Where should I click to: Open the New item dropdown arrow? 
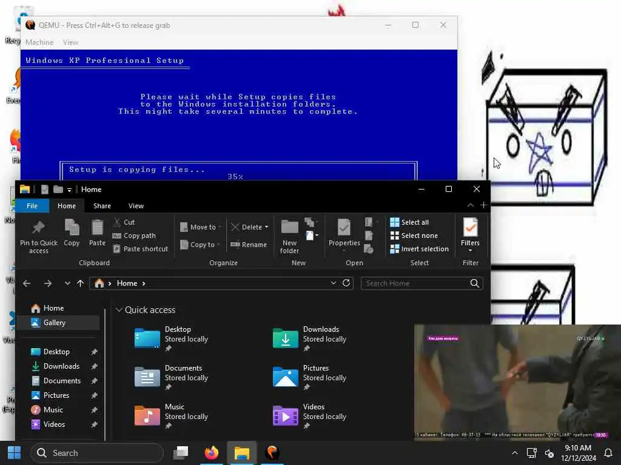point(317,236)
